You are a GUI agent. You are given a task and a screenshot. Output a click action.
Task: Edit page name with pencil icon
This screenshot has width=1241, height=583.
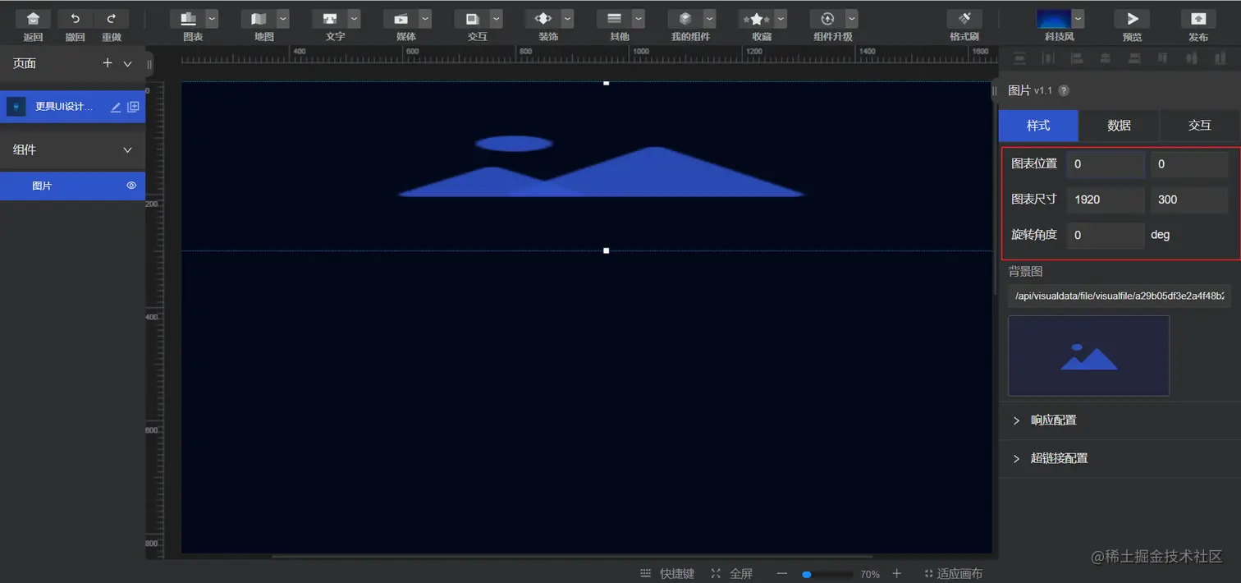pyautogui.click(x=116, y=107)
